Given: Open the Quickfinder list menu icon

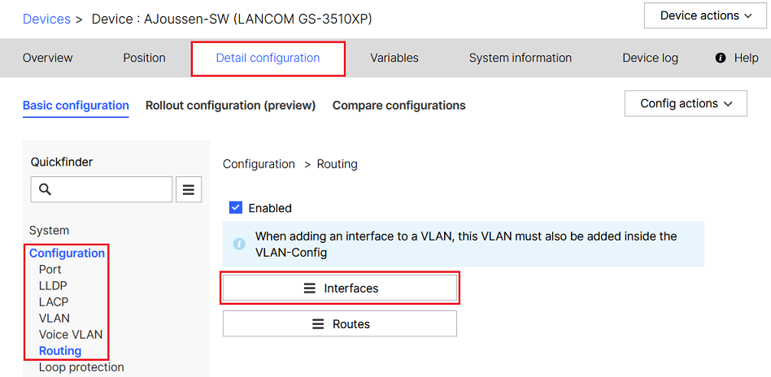Looking at the screenshot, I should coord(189,189).
